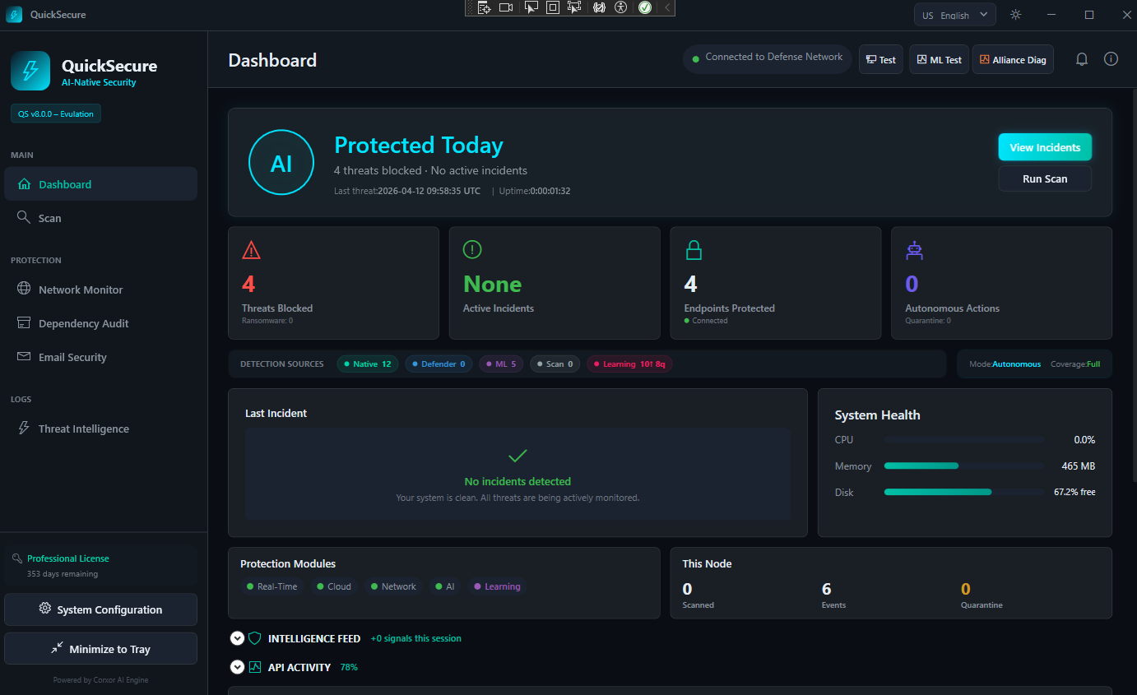Open the Dependency Audit panel
1137x695 pixels.
[x=82, y=323]
